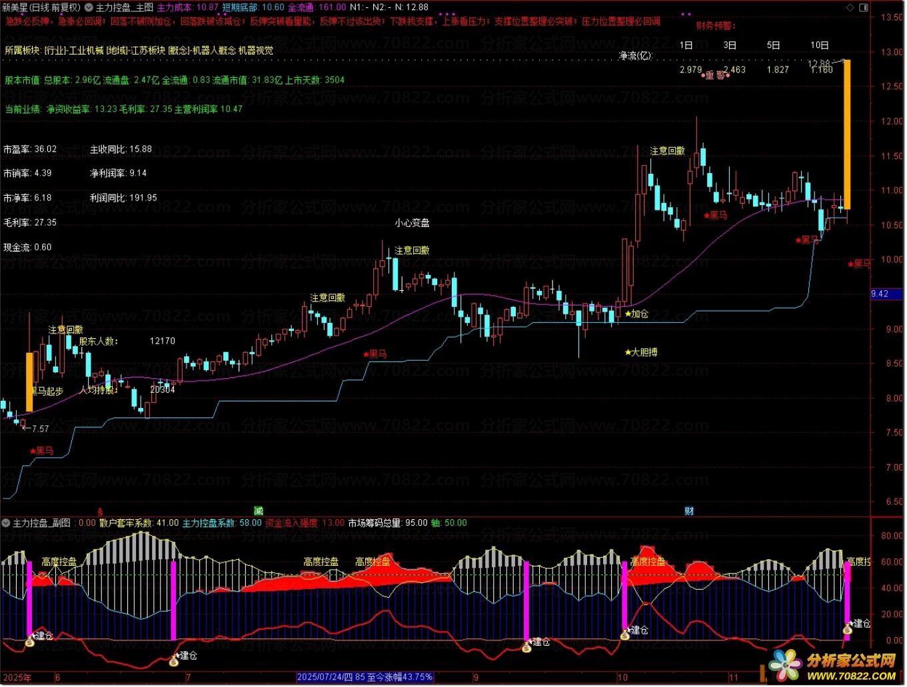
Task: Click the 主收同比: 15.88 value
Action: click(121, 149)
